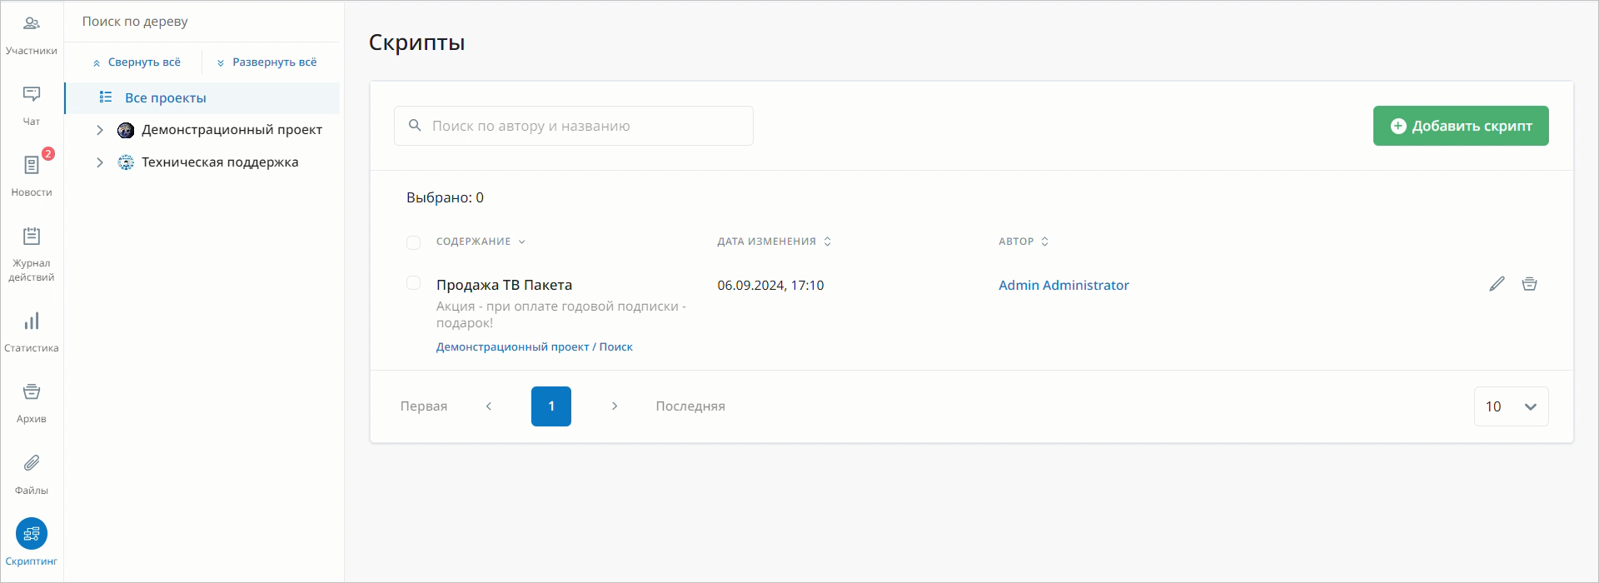Open the page-size dropdown showing 10
Viewport: 1599px width, 583px height.
coord(1511,406)
